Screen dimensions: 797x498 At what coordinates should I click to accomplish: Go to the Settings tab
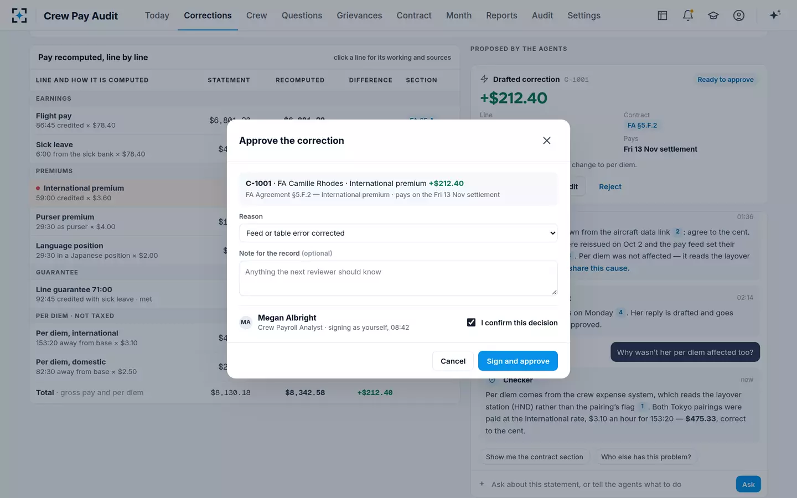584,15
